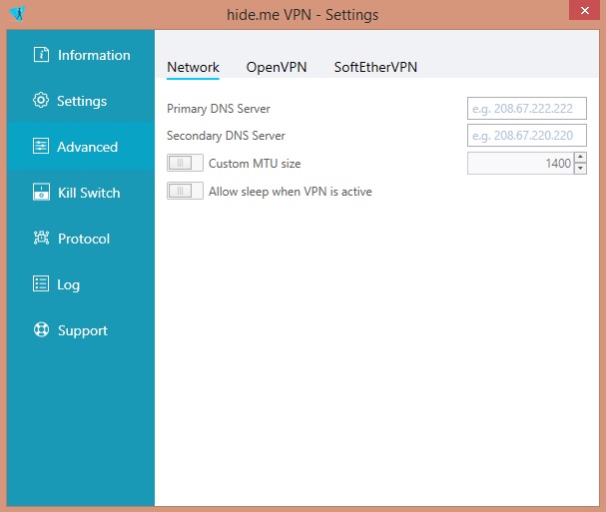Screen dimensions: 606x512
Task: Switch to the SoftEtherVPN tab
Action: (375, 67)
